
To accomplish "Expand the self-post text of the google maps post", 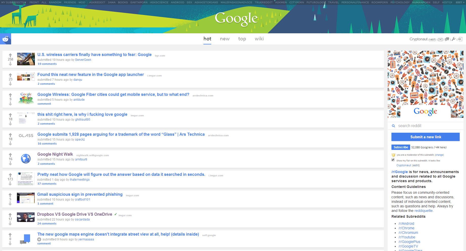I will pyautogui.click(x=39, y=239).
